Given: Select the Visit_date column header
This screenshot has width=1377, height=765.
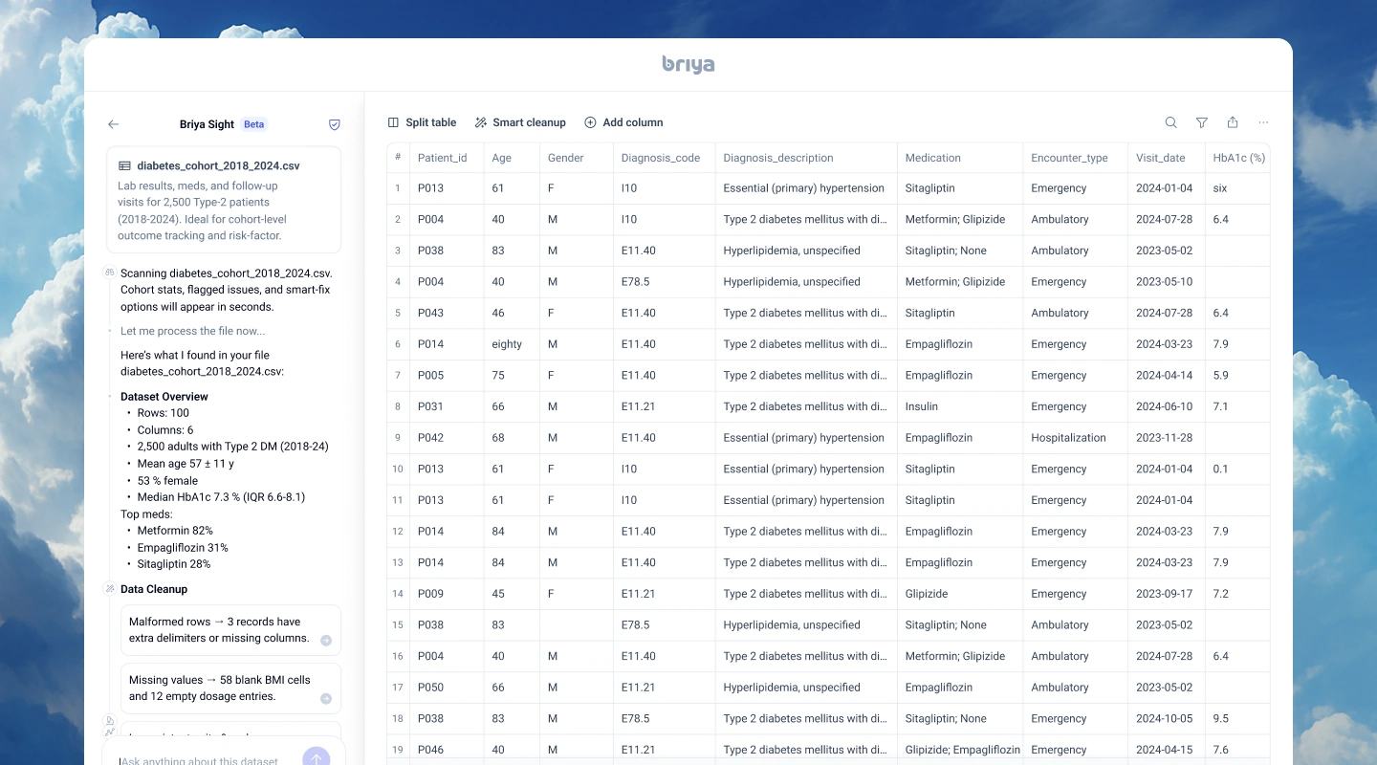Looking at the screenshot, I should (1167, 158).
